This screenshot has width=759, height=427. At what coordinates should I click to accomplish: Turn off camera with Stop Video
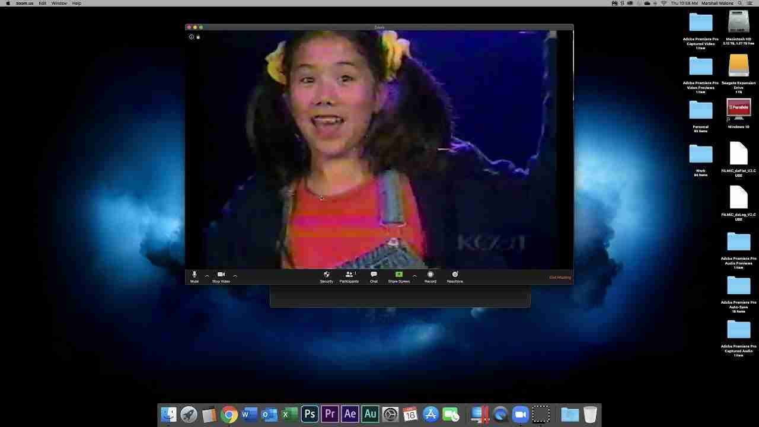click(221, 276)
